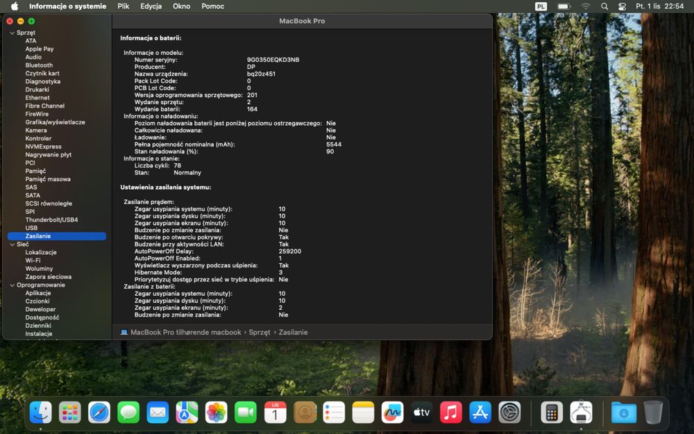This screenshot has width=694, height=434.
Task: Select Ethernet in the sidebar
Action: click(x=37, y=98)
